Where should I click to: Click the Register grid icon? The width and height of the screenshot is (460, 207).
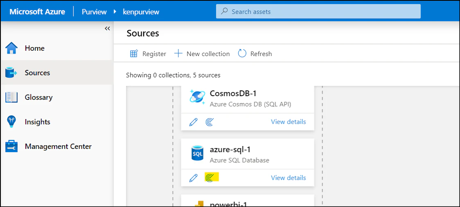tap(134, 54)
